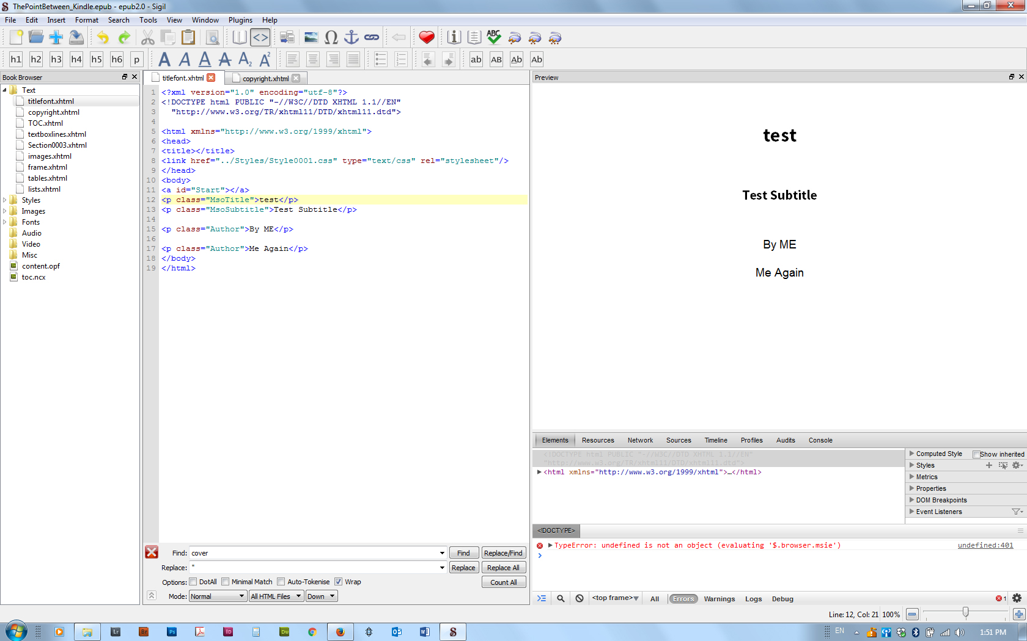
Task: Click the Count All button
Action: coord(503,582)
